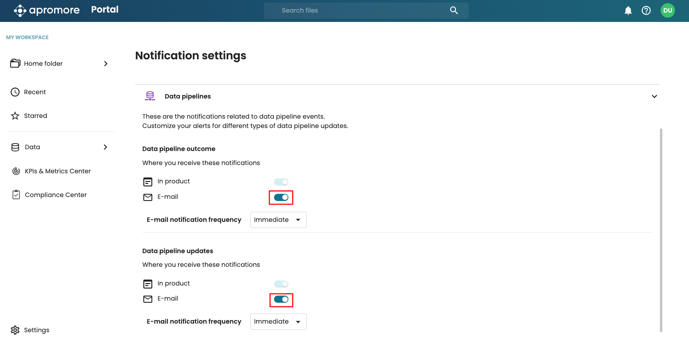Toggle E-mail for Data pipeline outcome
Viewport: 689px width, 347px height.
click(281, 197)
